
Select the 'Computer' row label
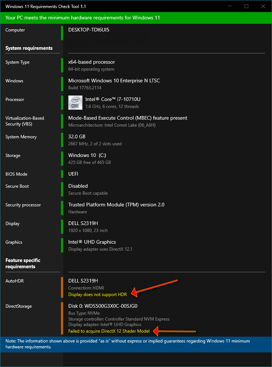[15, 30]
